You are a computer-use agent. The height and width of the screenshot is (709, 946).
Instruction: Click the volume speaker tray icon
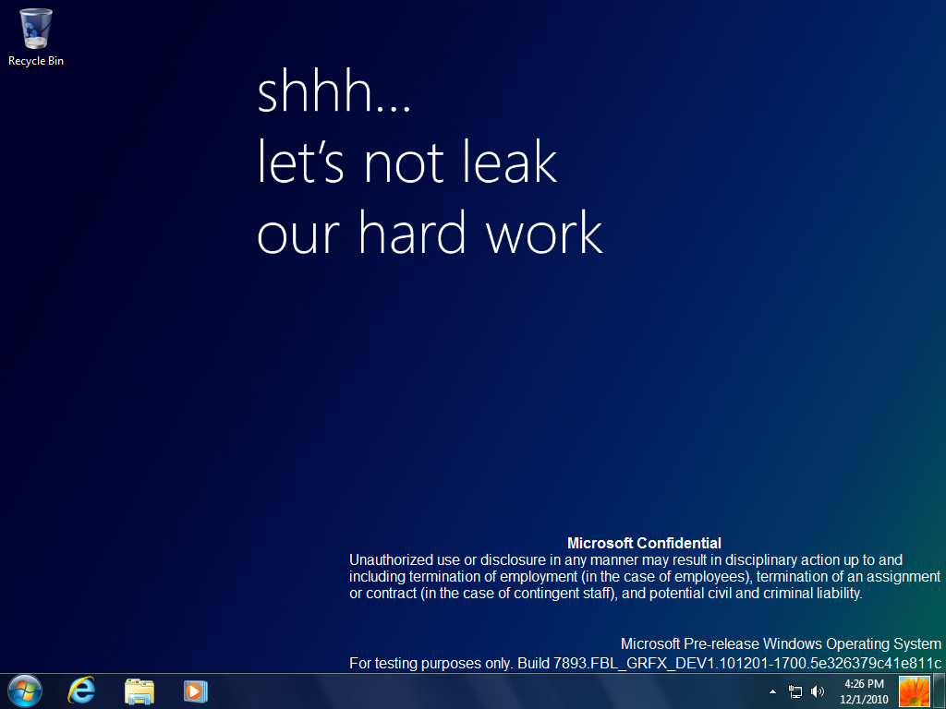click(x=817, y=691)
